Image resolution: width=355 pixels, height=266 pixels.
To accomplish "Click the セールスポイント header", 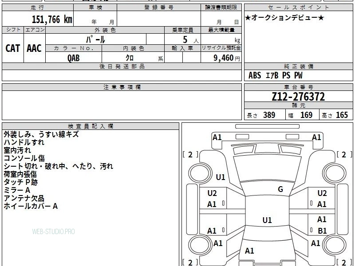I will coord(298,8).
